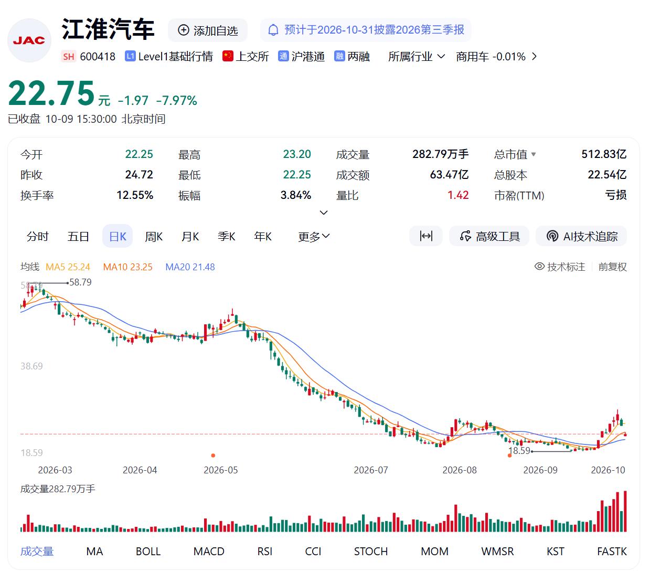The image size is (650, 572).
Task: Click the 换手率 value 12.55%
Action: coord(135,195)
